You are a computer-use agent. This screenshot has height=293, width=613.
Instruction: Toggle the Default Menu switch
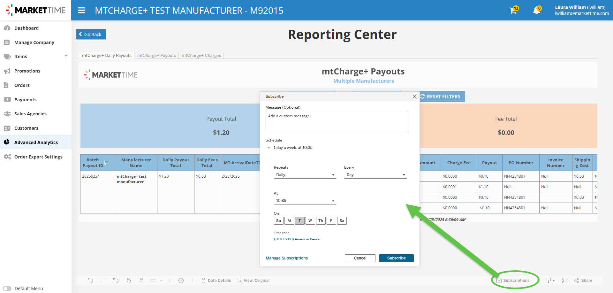7,289
